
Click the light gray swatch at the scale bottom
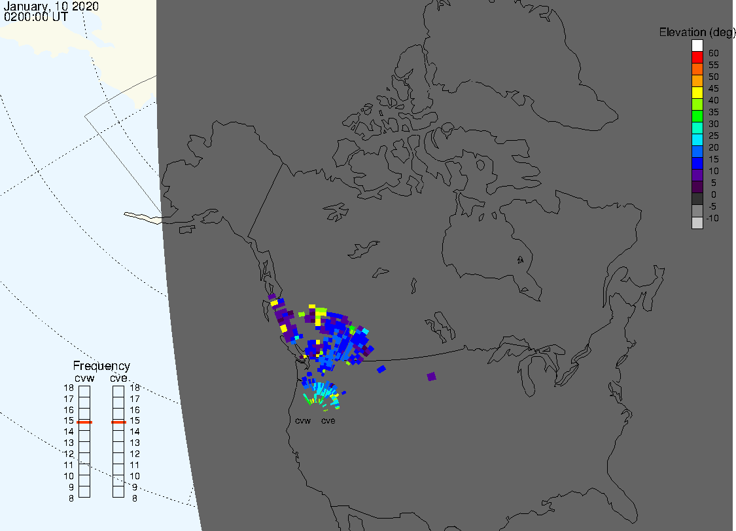[x=697, y=223]
